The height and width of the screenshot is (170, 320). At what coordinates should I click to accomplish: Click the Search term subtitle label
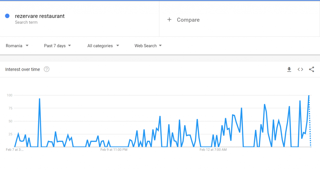[26, 22]
